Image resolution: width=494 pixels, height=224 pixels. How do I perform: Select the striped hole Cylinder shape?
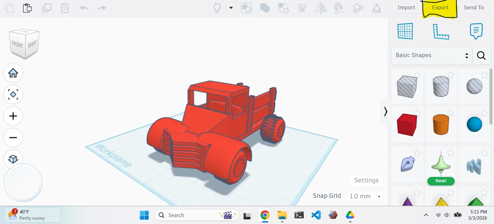point(441,86)
